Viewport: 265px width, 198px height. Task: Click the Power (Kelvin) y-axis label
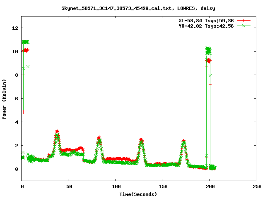pyautogui.click(x=4, y=99)
